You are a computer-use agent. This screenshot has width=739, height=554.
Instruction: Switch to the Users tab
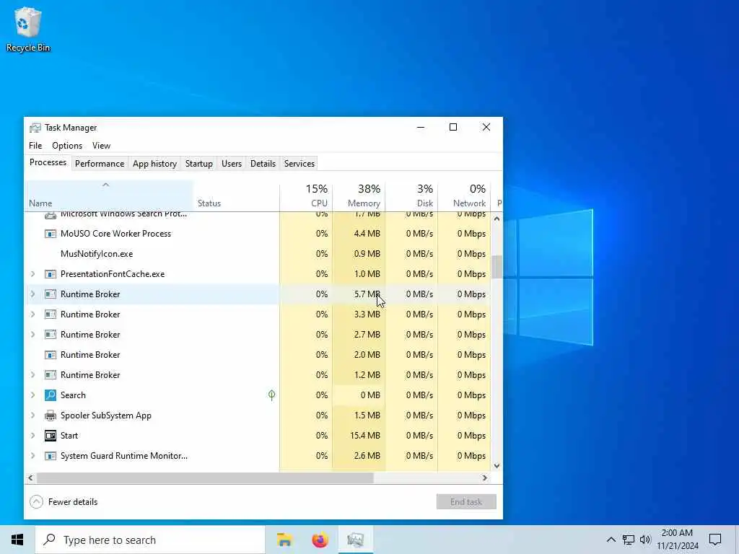coord(232,164)
